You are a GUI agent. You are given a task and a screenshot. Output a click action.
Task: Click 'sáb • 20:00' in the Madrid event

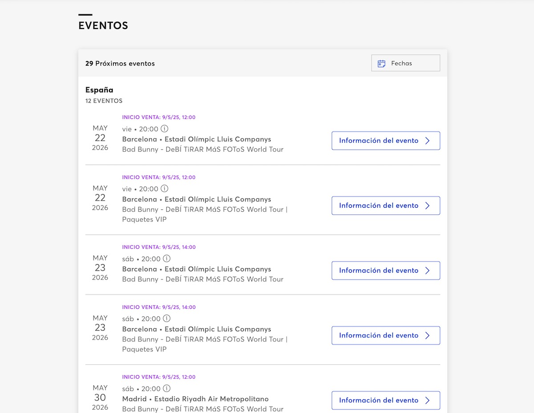pyautogui.click(x=141, y=388)
